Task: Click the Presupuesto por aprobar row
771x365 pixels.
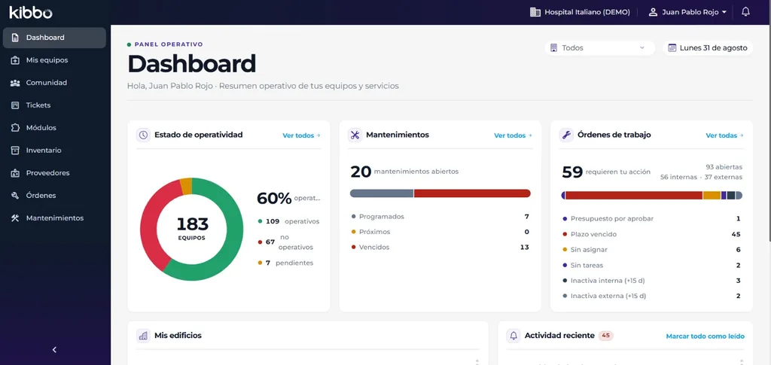Action: coord(651,218)
